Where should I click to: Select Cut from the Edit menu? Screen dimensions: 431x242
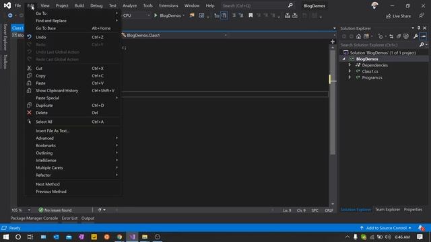pyautogui.click(x=73, y=69)
